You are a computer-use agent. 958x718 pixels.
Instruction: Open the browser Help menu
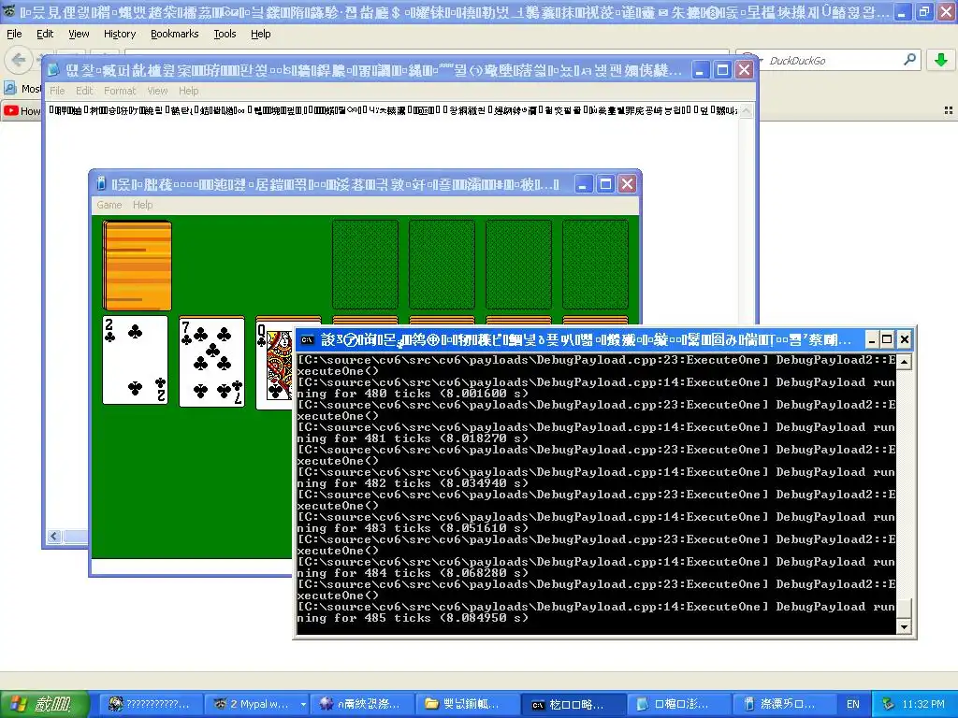click(261, 34)
